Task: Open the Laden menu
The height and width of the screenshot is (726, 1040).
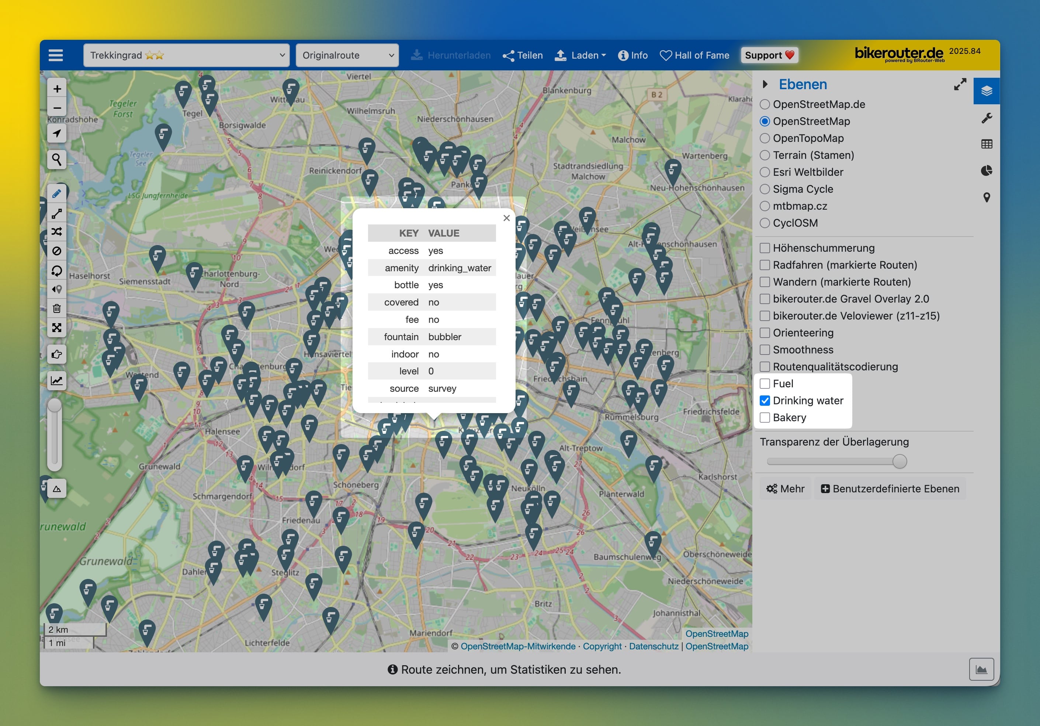Action: point(581,55)
